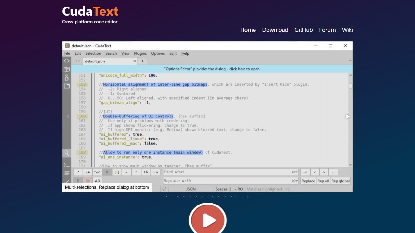Click the CudaText app icon in title bar

[x=67, y=46]
